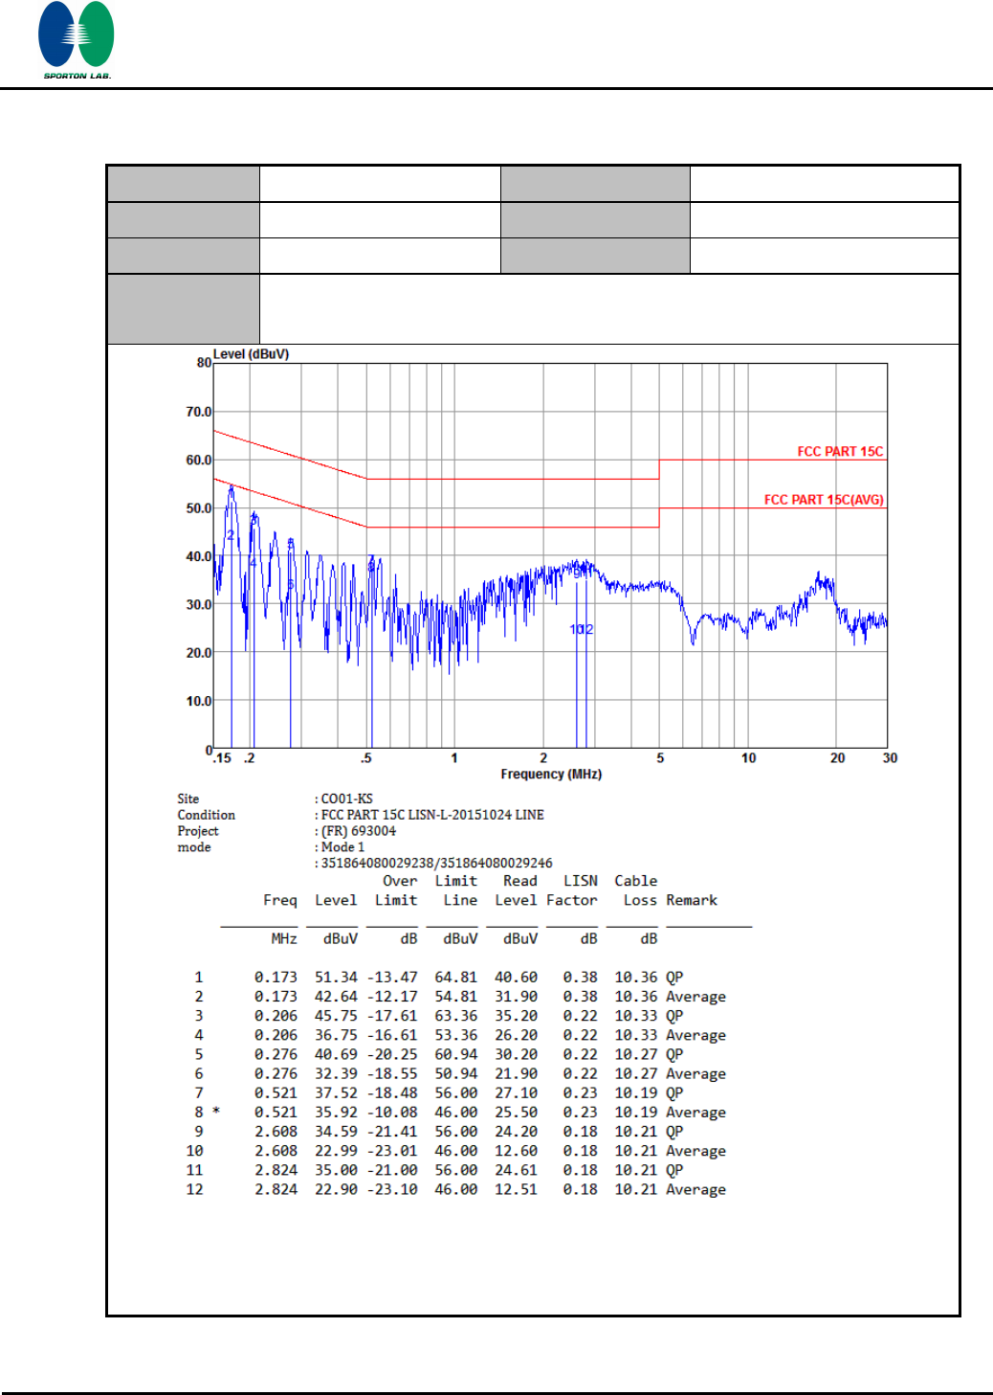The height and width of the screenshot is (1395, 993).
Task: Click the 30 tick on frequency axis
Action: 890,757
